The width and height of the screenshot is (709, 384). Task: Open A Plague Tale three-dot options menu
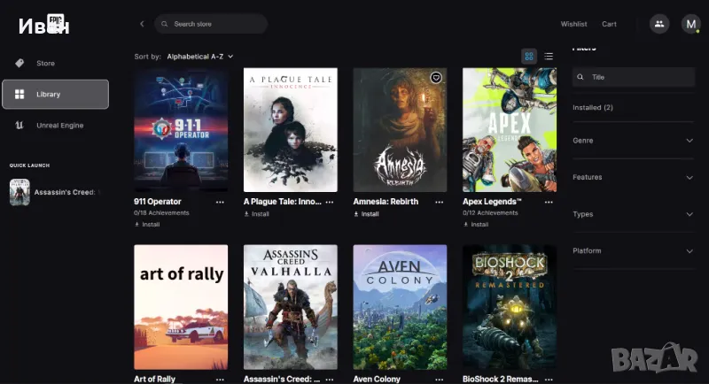(x=330, y=202)
